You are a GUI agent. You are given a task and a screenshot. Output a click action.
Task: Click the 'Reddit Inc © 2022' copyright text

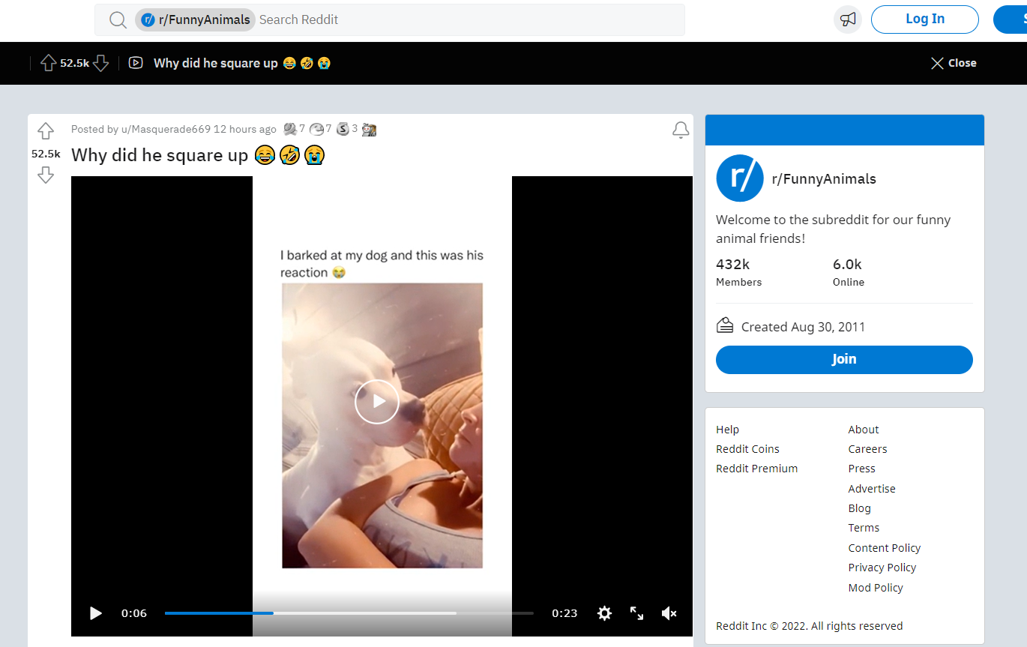click(x=809, y=626)
